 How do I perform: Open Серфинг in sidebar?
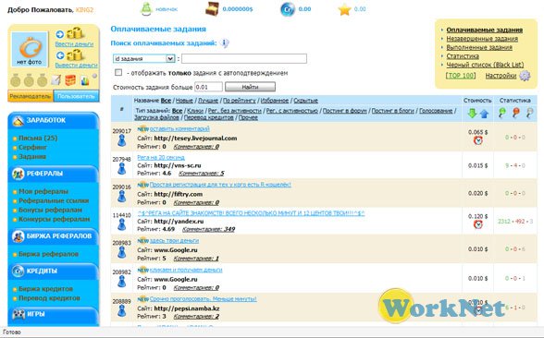pos(32,147)
